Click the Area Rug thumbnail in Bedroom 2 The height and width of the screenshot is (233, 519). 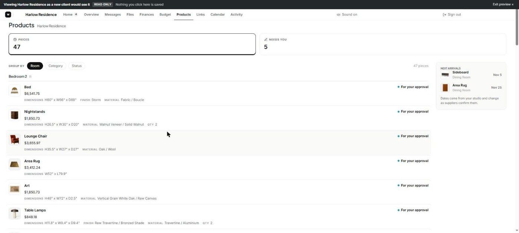point(14,164)
